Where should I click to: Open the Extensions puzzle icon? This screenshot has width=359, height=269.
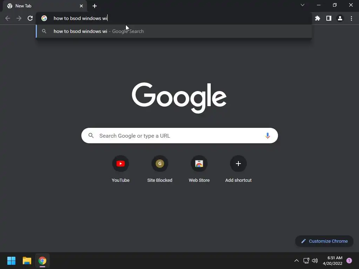(x=318, y=18)
